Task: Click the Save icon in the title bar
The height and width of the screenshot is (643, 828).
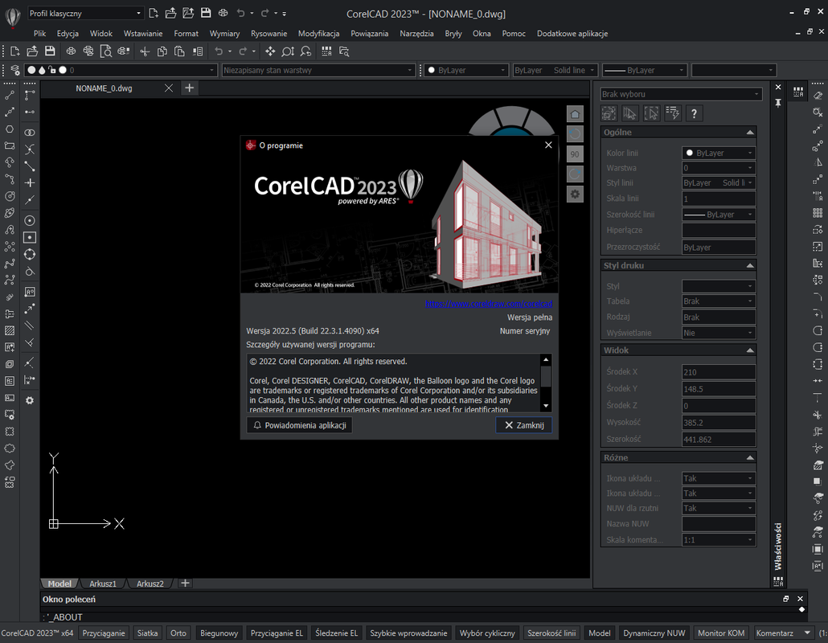Action: click(x=206, y=13)
